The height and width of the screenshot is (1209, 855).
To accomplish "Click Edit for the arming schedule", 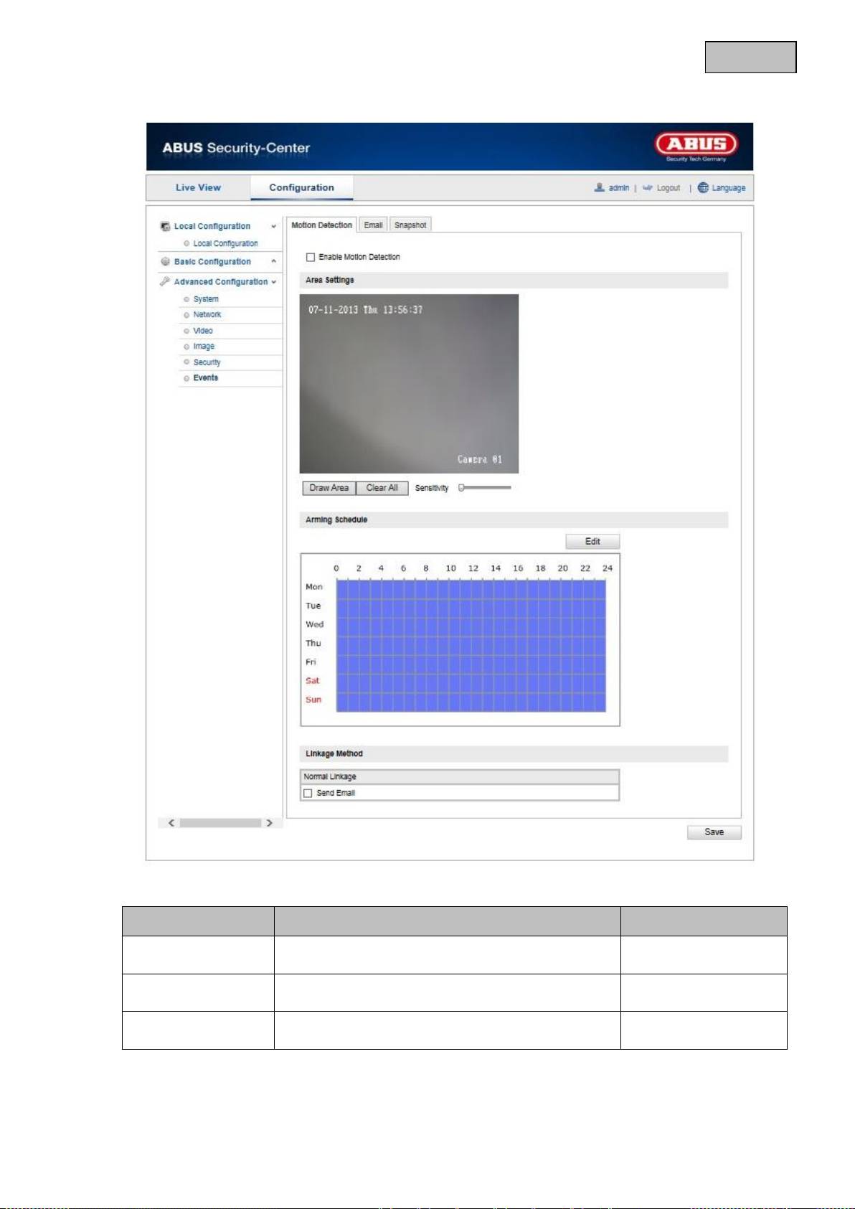I will (592, 542).
